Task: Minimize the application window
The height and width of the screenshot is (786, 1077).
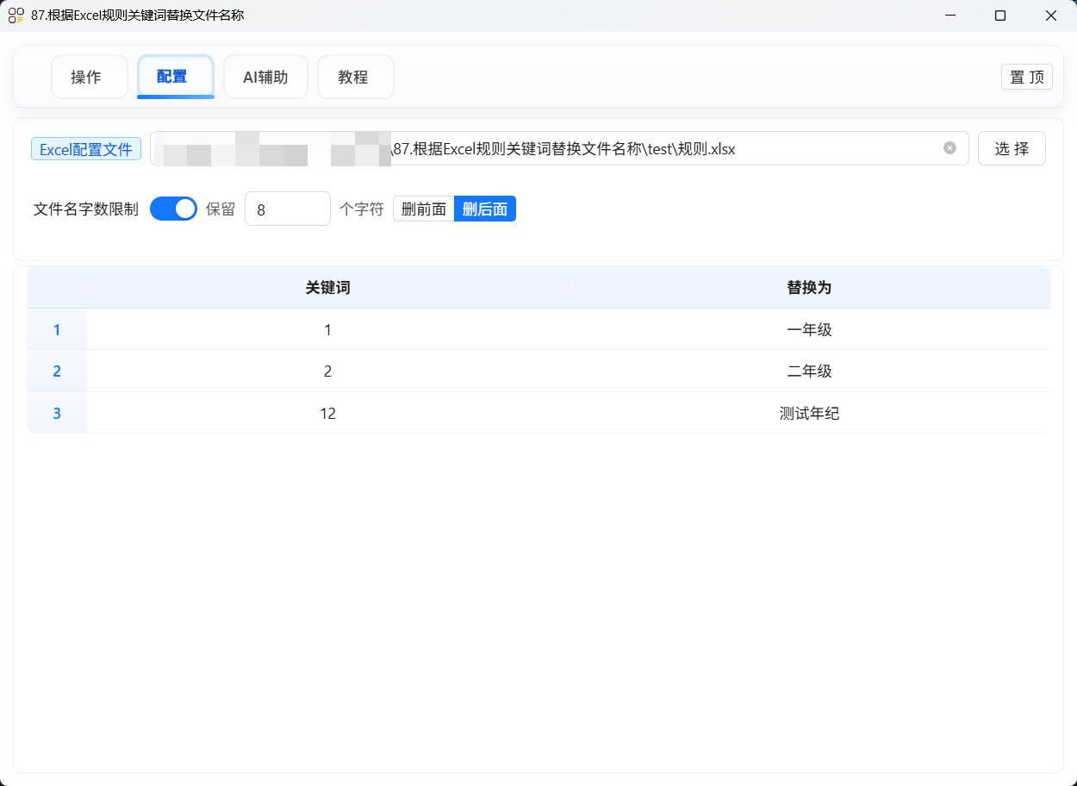Action: [x=949, y=15]
